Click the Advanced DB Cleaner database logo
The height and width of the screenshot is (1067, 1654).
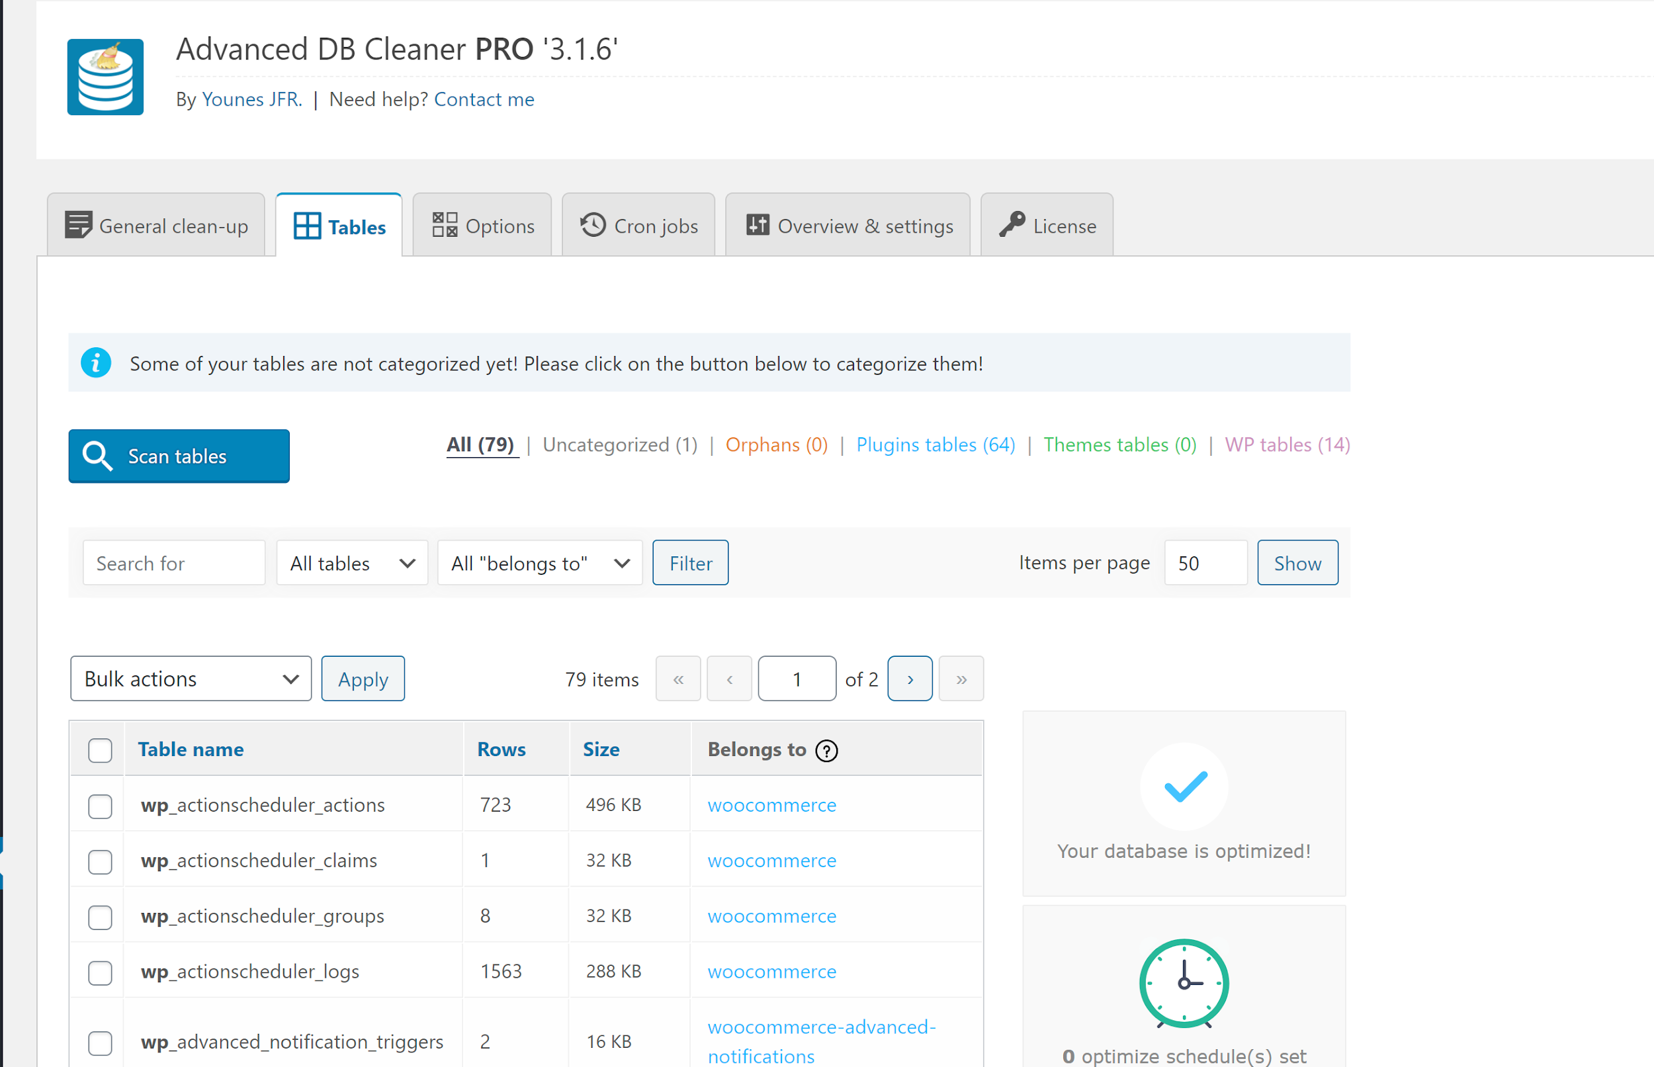pyautogui.click(x=105, y=77)
